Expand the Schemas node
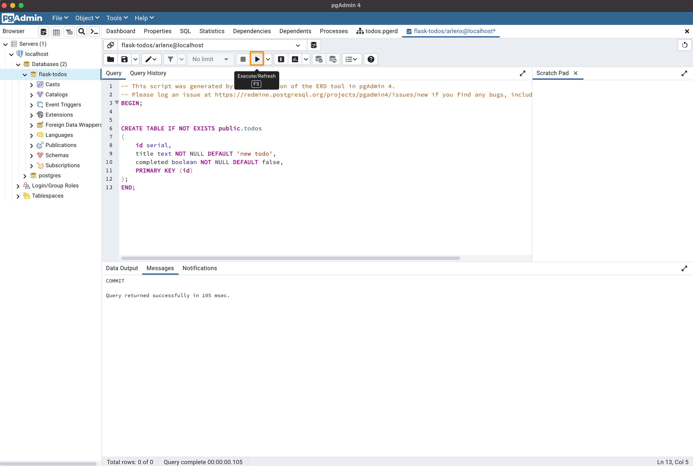This screenshot has height=466, width=693. tap(31, 156)
